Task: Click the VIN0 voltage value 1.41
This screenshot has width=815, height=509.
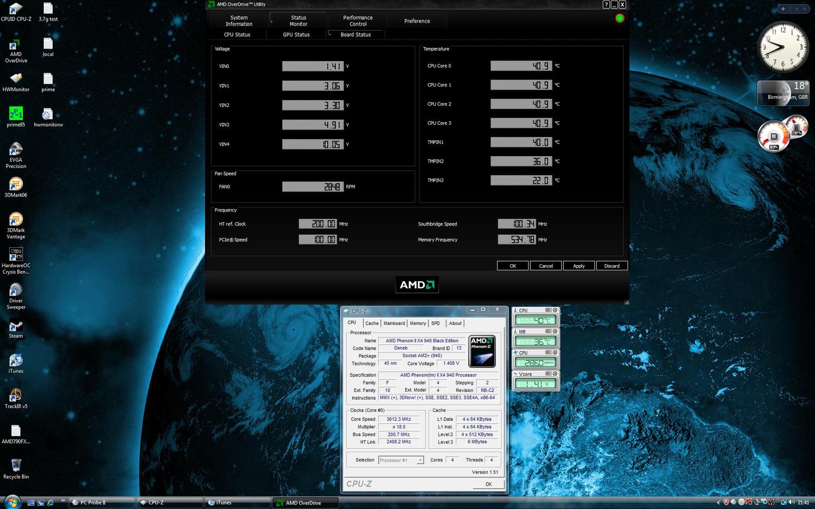Action: click(x=313, y=66)
